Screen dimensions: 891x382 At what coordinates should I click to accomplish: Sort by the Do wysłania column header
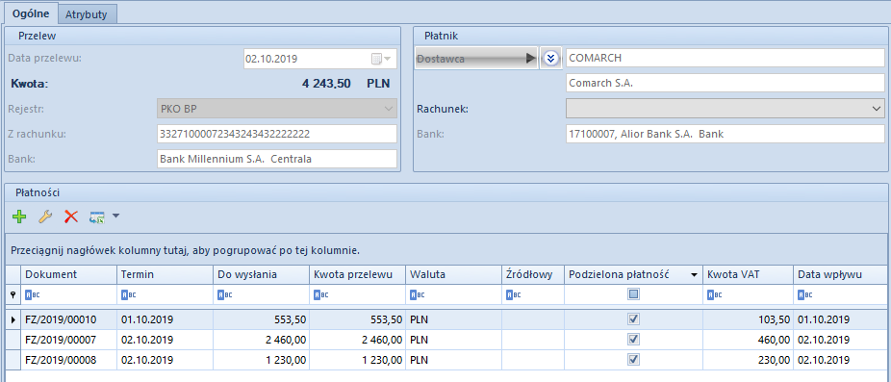[262, 275]
